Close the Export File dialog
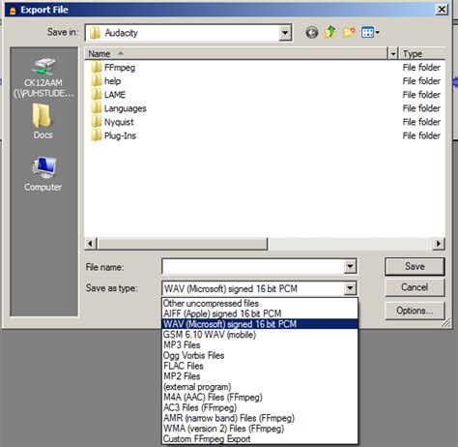This screenshot has height=447, width=458. point(442,10)
